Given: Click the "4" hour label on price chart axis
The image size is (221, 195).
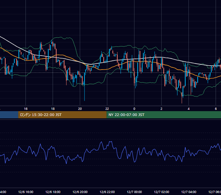Looking at the screenshot, I should 188,109.
